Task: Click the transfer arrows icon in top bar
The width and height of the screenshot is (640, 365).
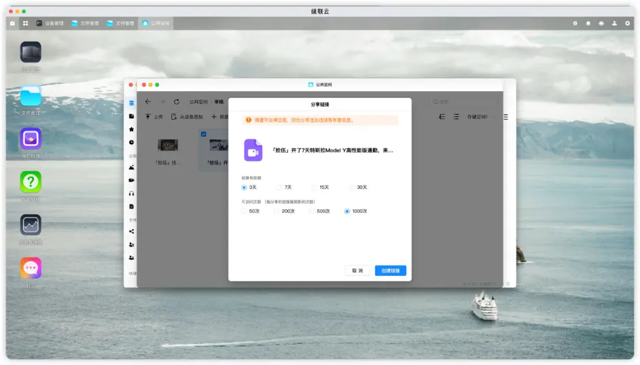Action: (x=575, y=23)
